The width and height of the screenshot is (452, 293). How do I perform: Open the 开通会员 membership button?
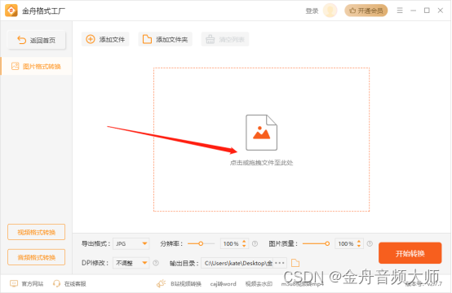366,11
